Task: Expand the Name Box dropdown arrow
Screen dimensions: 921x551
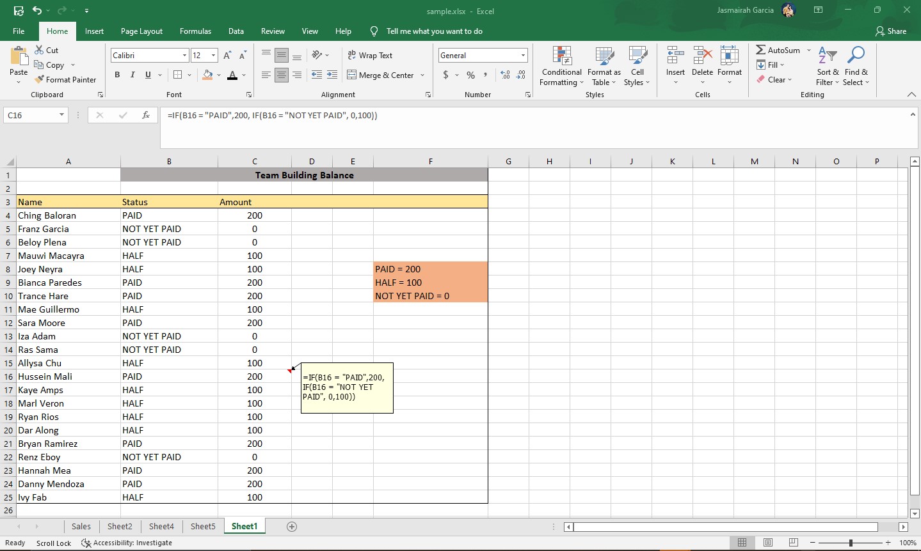Action: 61,115
